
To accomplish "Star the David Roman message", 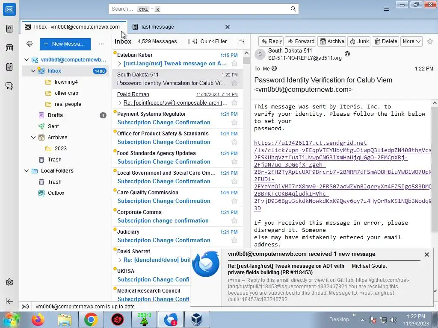I will pyautogui.click(x=234, y=102).
